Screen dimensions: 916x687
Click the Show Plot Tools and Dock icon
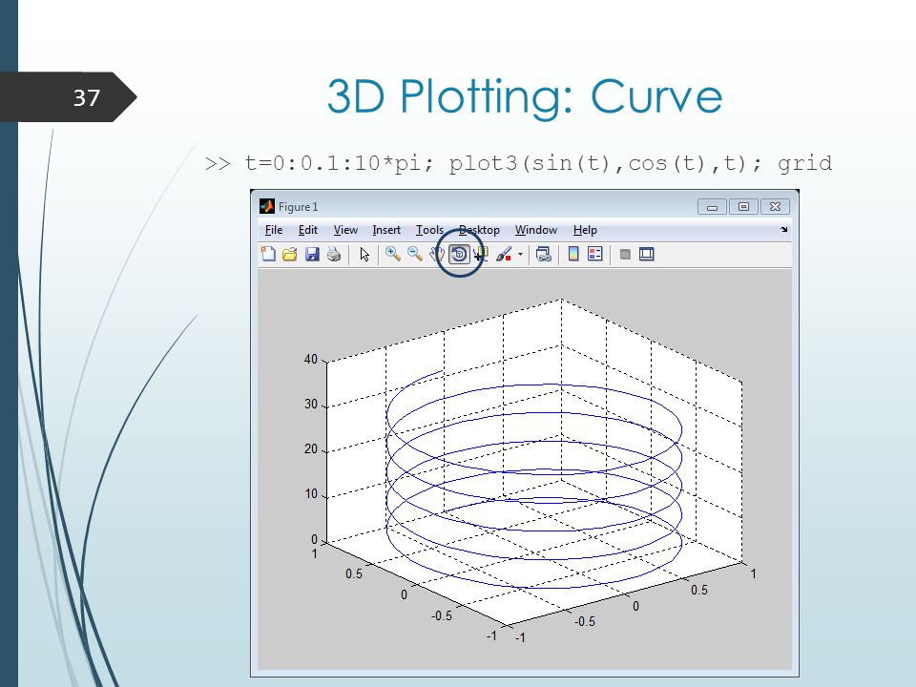click(x=647, y=254)
